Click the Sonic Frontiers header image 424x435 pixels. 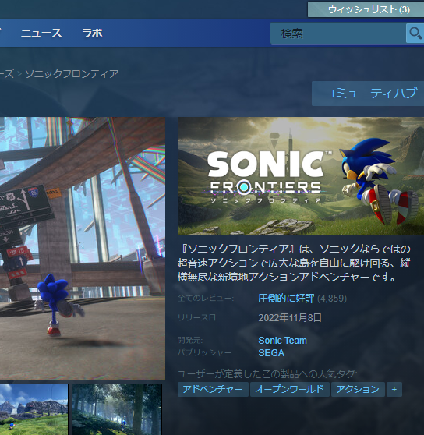[301, 176]
